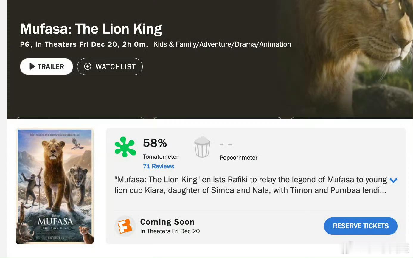Click the orange Fandango logo icon
Screen dimensions: 413x258
click(x=125, y=226)
